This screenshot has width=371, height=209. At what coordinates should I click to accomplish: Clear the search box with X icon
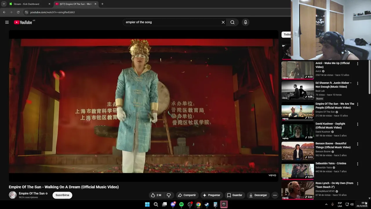point(223,22)
